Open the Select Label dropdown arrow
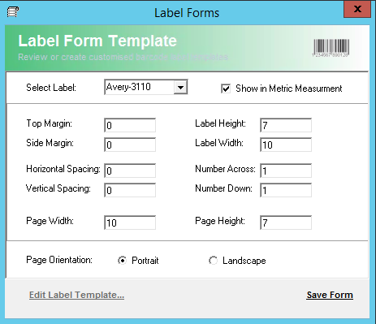 pyautogui.click(x=180, y=87)
